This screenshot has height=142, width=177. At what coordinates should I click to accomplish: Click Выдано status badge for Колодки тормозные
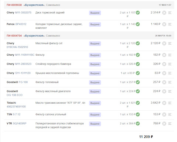click(95, 24)
